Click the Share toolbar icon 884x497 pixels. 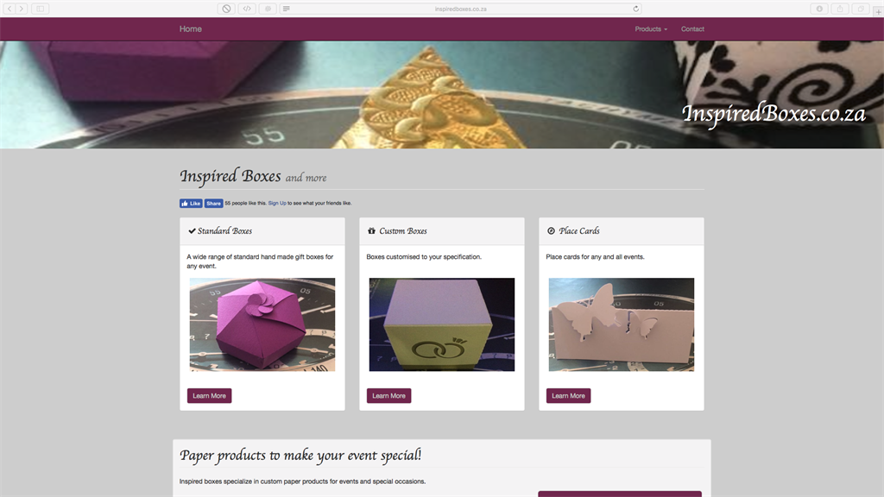coord(840,9)
